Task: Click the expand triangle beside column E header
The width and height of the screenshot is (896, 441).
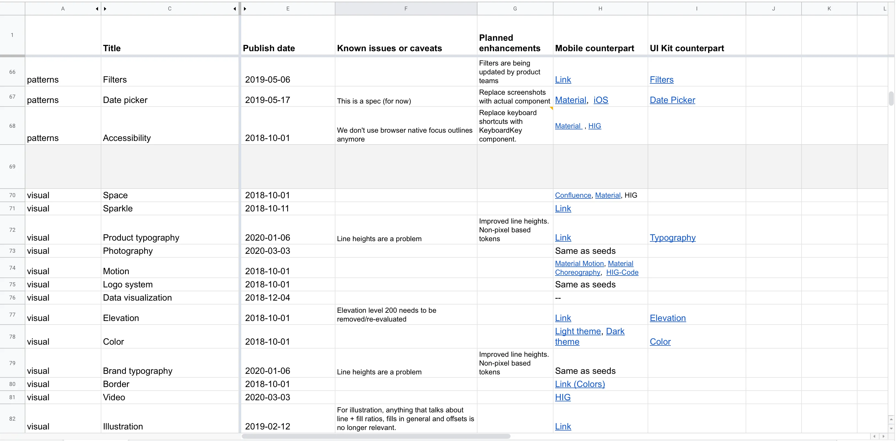Action: [245, 9]
